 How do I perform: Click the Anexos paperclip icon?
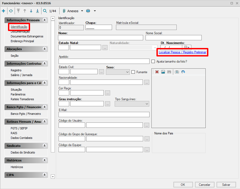(64, 11)
